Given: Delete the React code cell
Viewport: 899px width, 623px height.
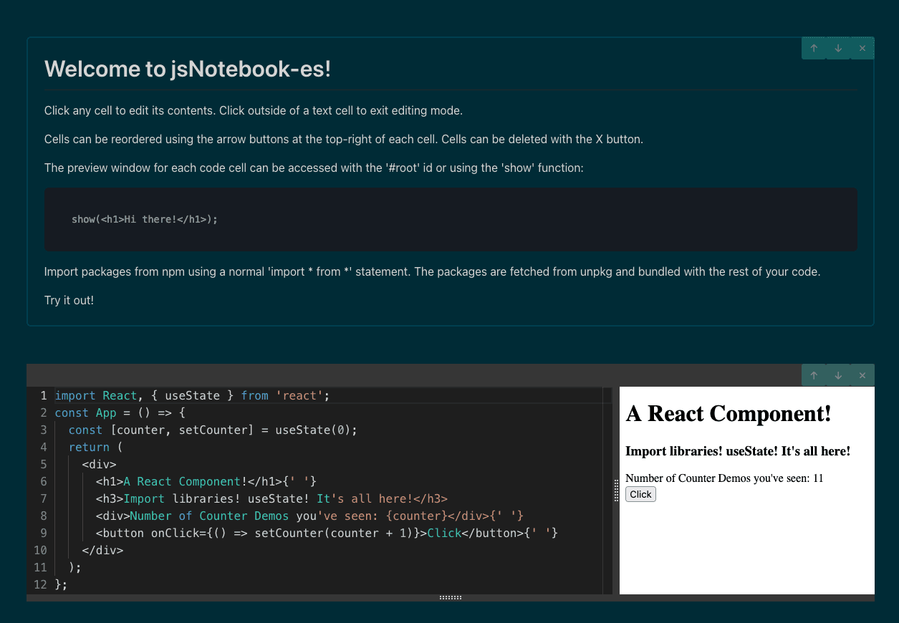Looking at the screenshot, I should pyautogui.click(x=862, y=375).
